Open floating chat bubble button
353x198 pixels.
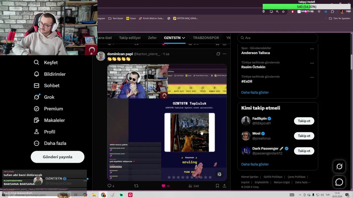[339, 182]
